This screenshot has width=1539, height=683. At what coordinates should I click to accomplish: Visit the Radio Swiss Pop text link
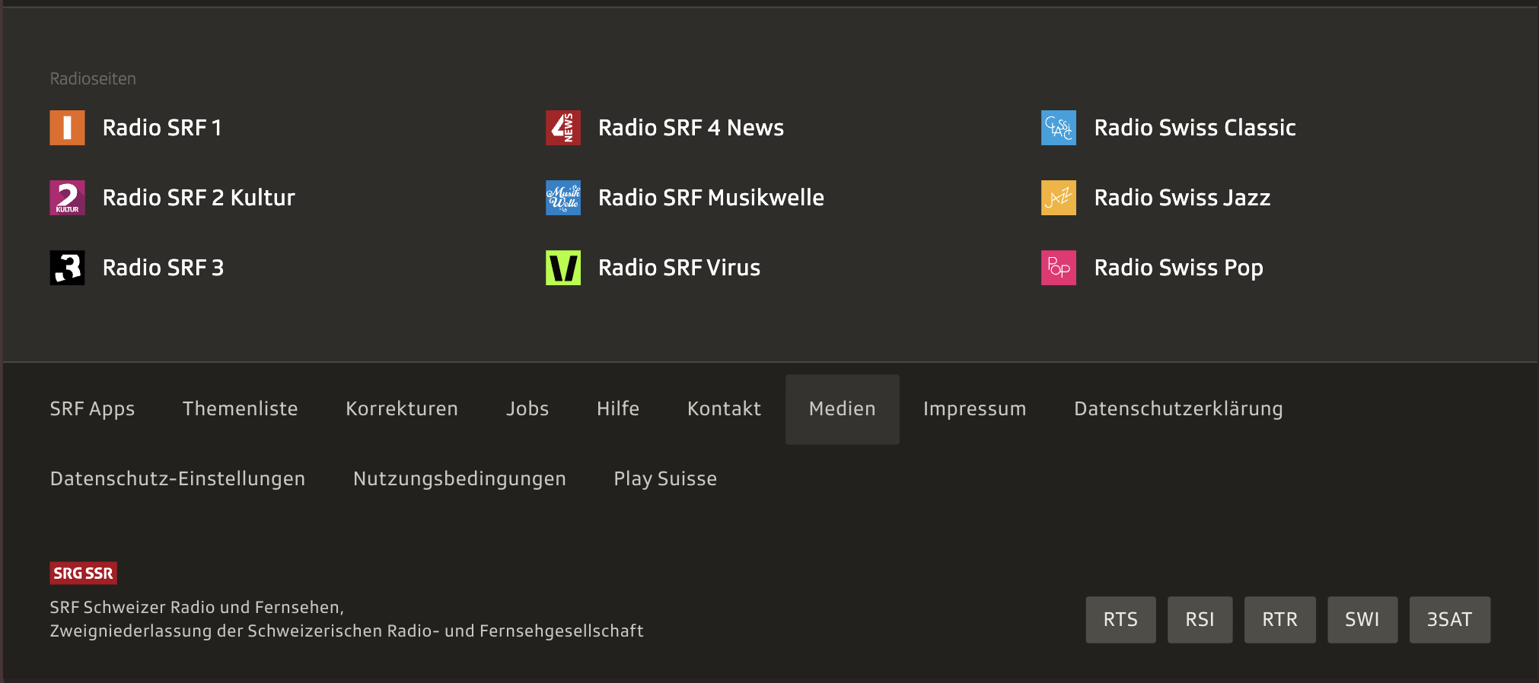[x=1178, y=268]
